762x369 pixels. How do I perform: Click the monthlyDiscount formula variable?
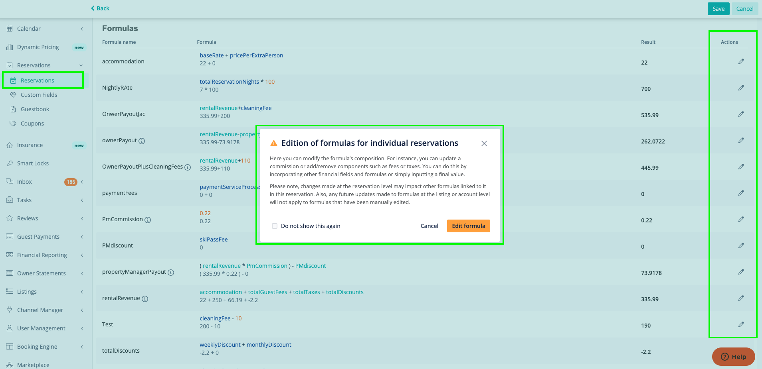(x=269, y=345)
